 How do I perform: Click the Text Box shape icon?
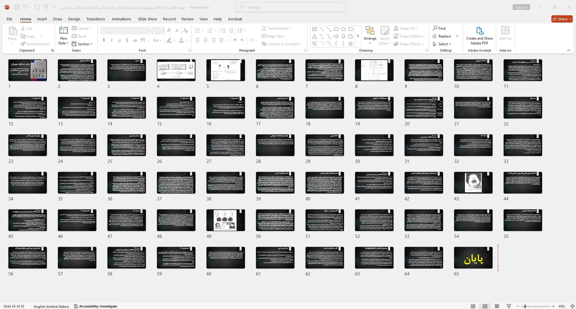pos(315,29)
